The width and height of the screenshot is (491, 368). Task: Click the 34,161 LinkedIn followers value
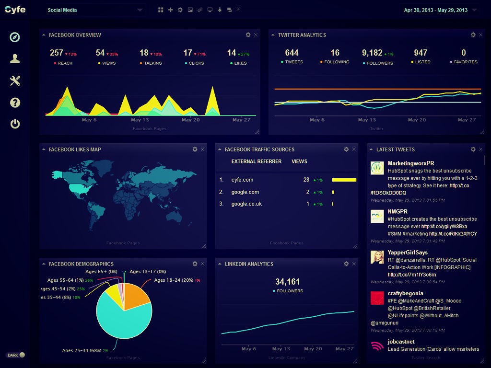[x=288, y=282]
